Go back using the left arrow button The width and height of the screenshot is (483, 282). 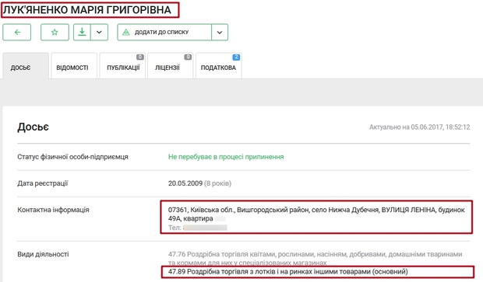[x=17, y=32]
